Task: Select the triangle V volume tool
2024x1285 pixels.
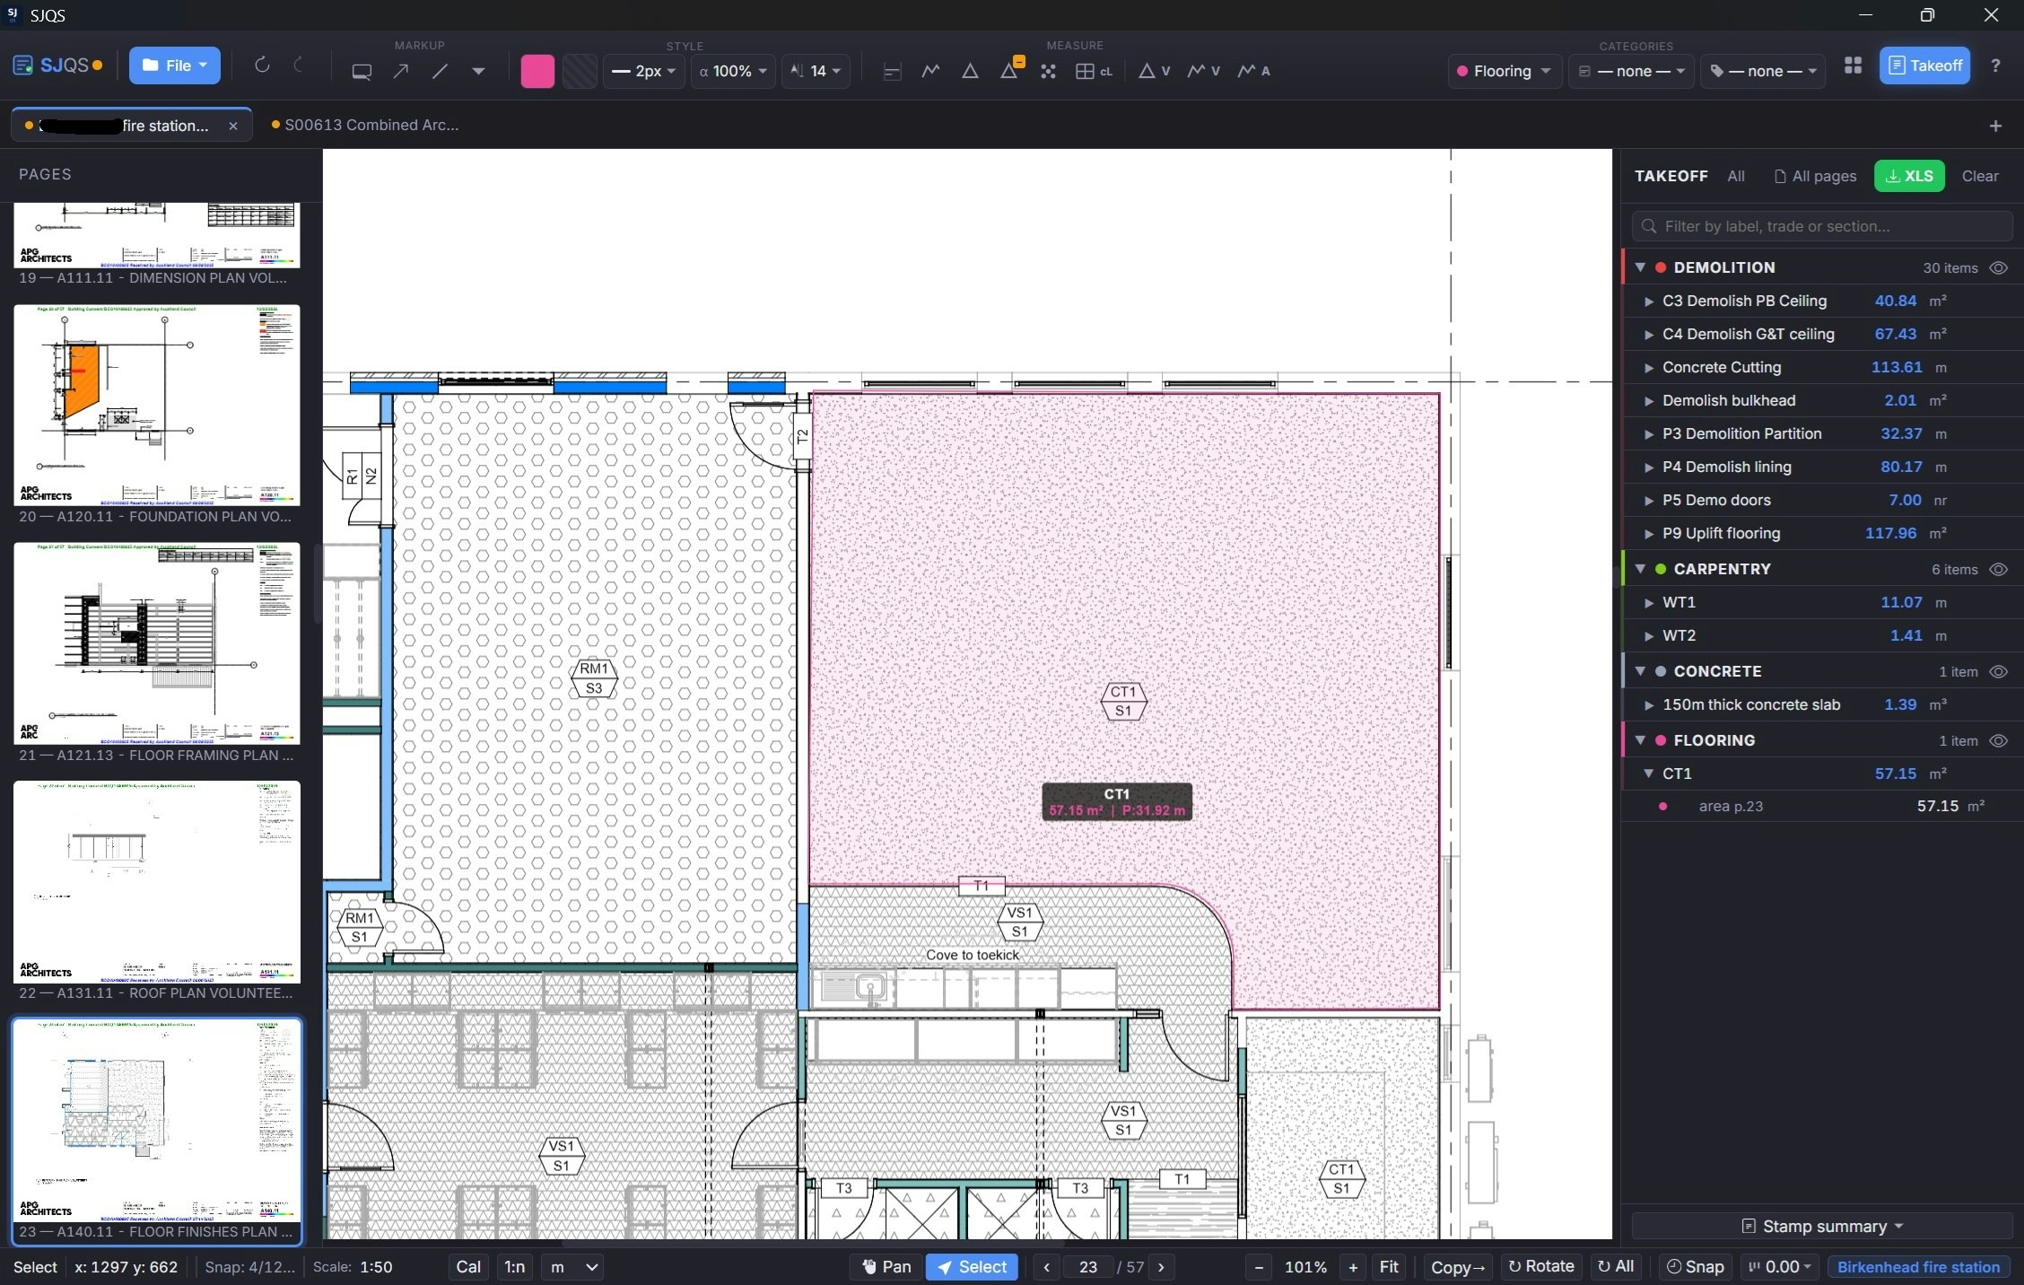Action: (1154, 71)
